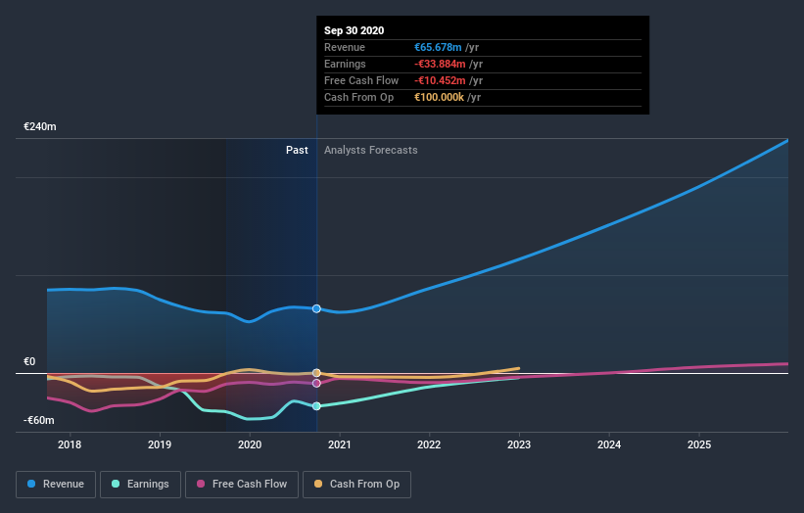Click the 2018 x-axis label
Image resolution: width=804 pixels, height=513 pixels.
[x=70, y=444]
